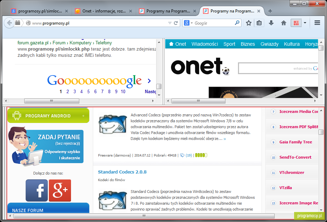Open the Standard Codecs 2.0.8 title link
The width and height of the screenshot is (327, 222).
tap(122, 172)
